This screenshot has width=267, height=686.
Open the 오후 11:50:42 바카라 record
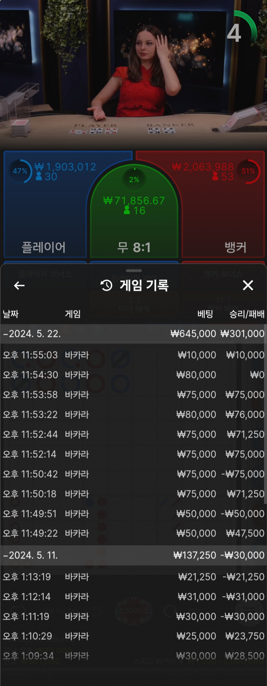pyautogui.click(x=133, y=474)
